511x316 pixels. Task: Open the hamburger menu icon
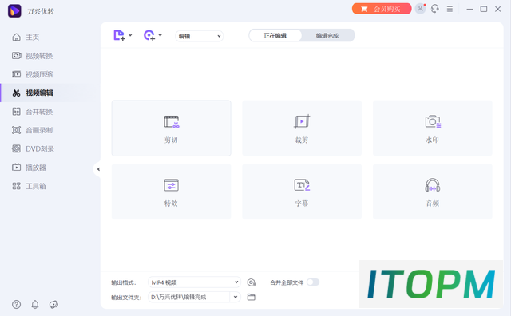pos(450,9)
